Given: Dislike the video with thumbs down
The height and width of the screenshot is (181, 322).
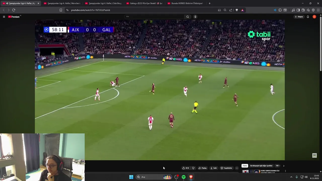Looking at the screenshot, I should 193,168.
